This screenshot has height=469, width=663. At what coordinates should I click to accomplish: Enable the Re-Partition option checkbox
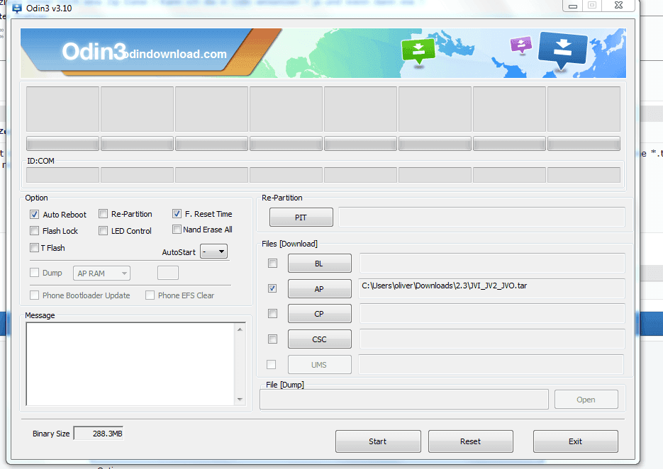(x=103, y=214)
